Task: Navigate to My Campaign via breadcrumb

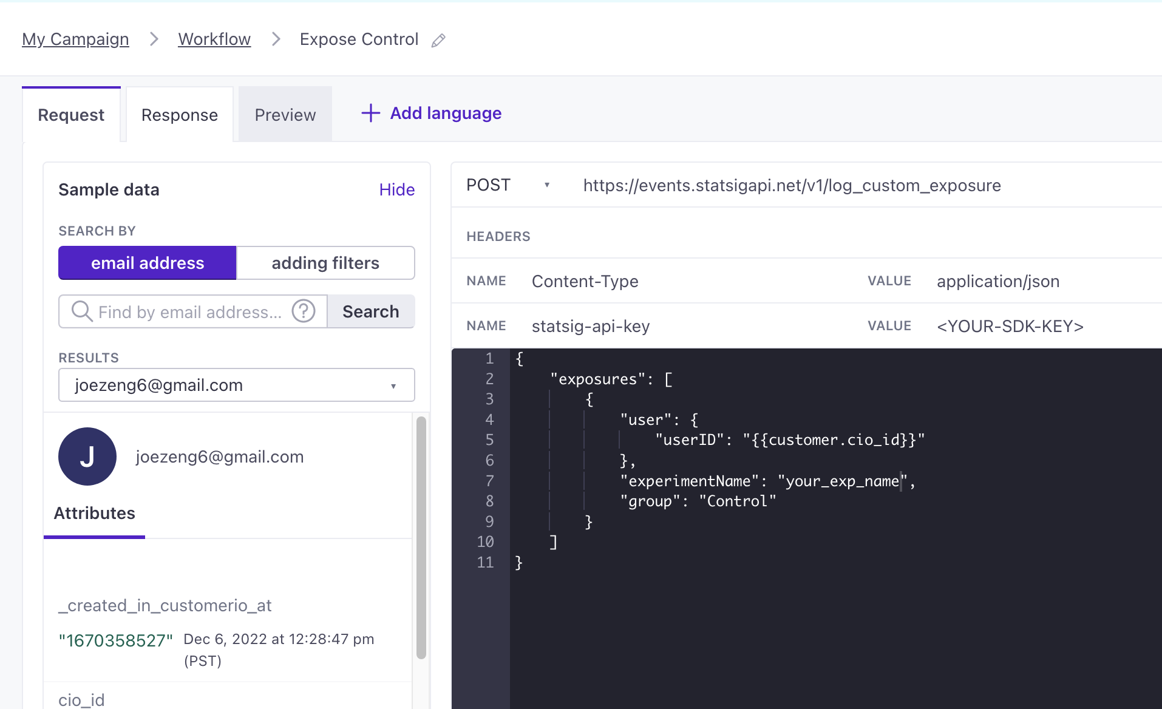Action: click(x=75, y=39)
